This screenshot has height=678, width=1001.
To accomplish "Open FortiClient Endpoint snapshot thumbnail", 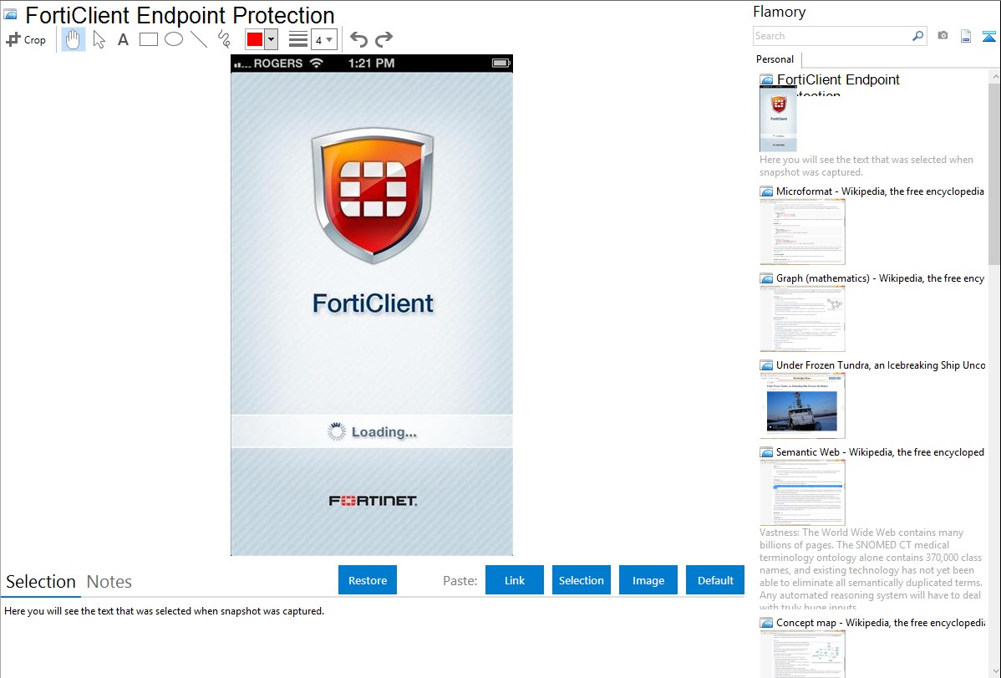I will click(x=778, y=120).
